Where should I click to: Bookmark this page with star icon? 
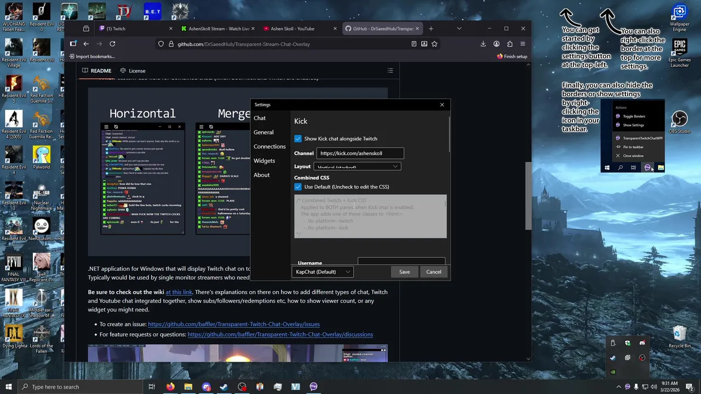[434, 44]
